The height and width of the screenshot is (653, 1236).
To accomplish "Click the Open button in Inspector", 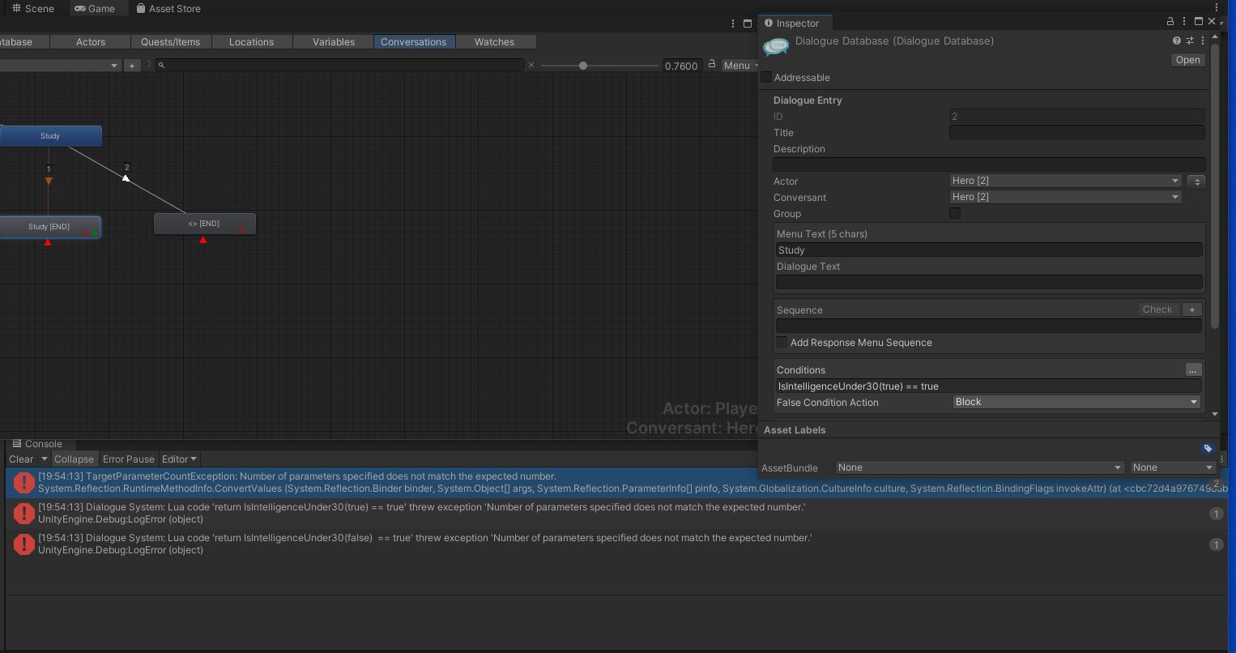I will point(1188,60).
